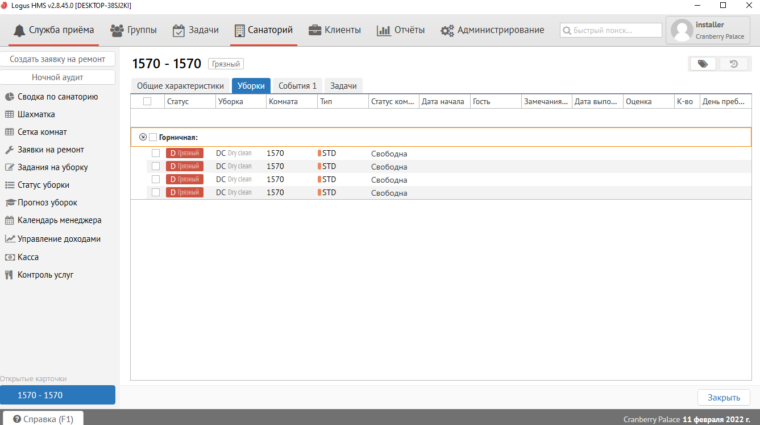
Task: Open the history clock icon button
Action: tap(734, 64)
